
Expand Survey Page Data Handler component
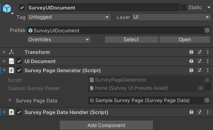click(4, 112)
